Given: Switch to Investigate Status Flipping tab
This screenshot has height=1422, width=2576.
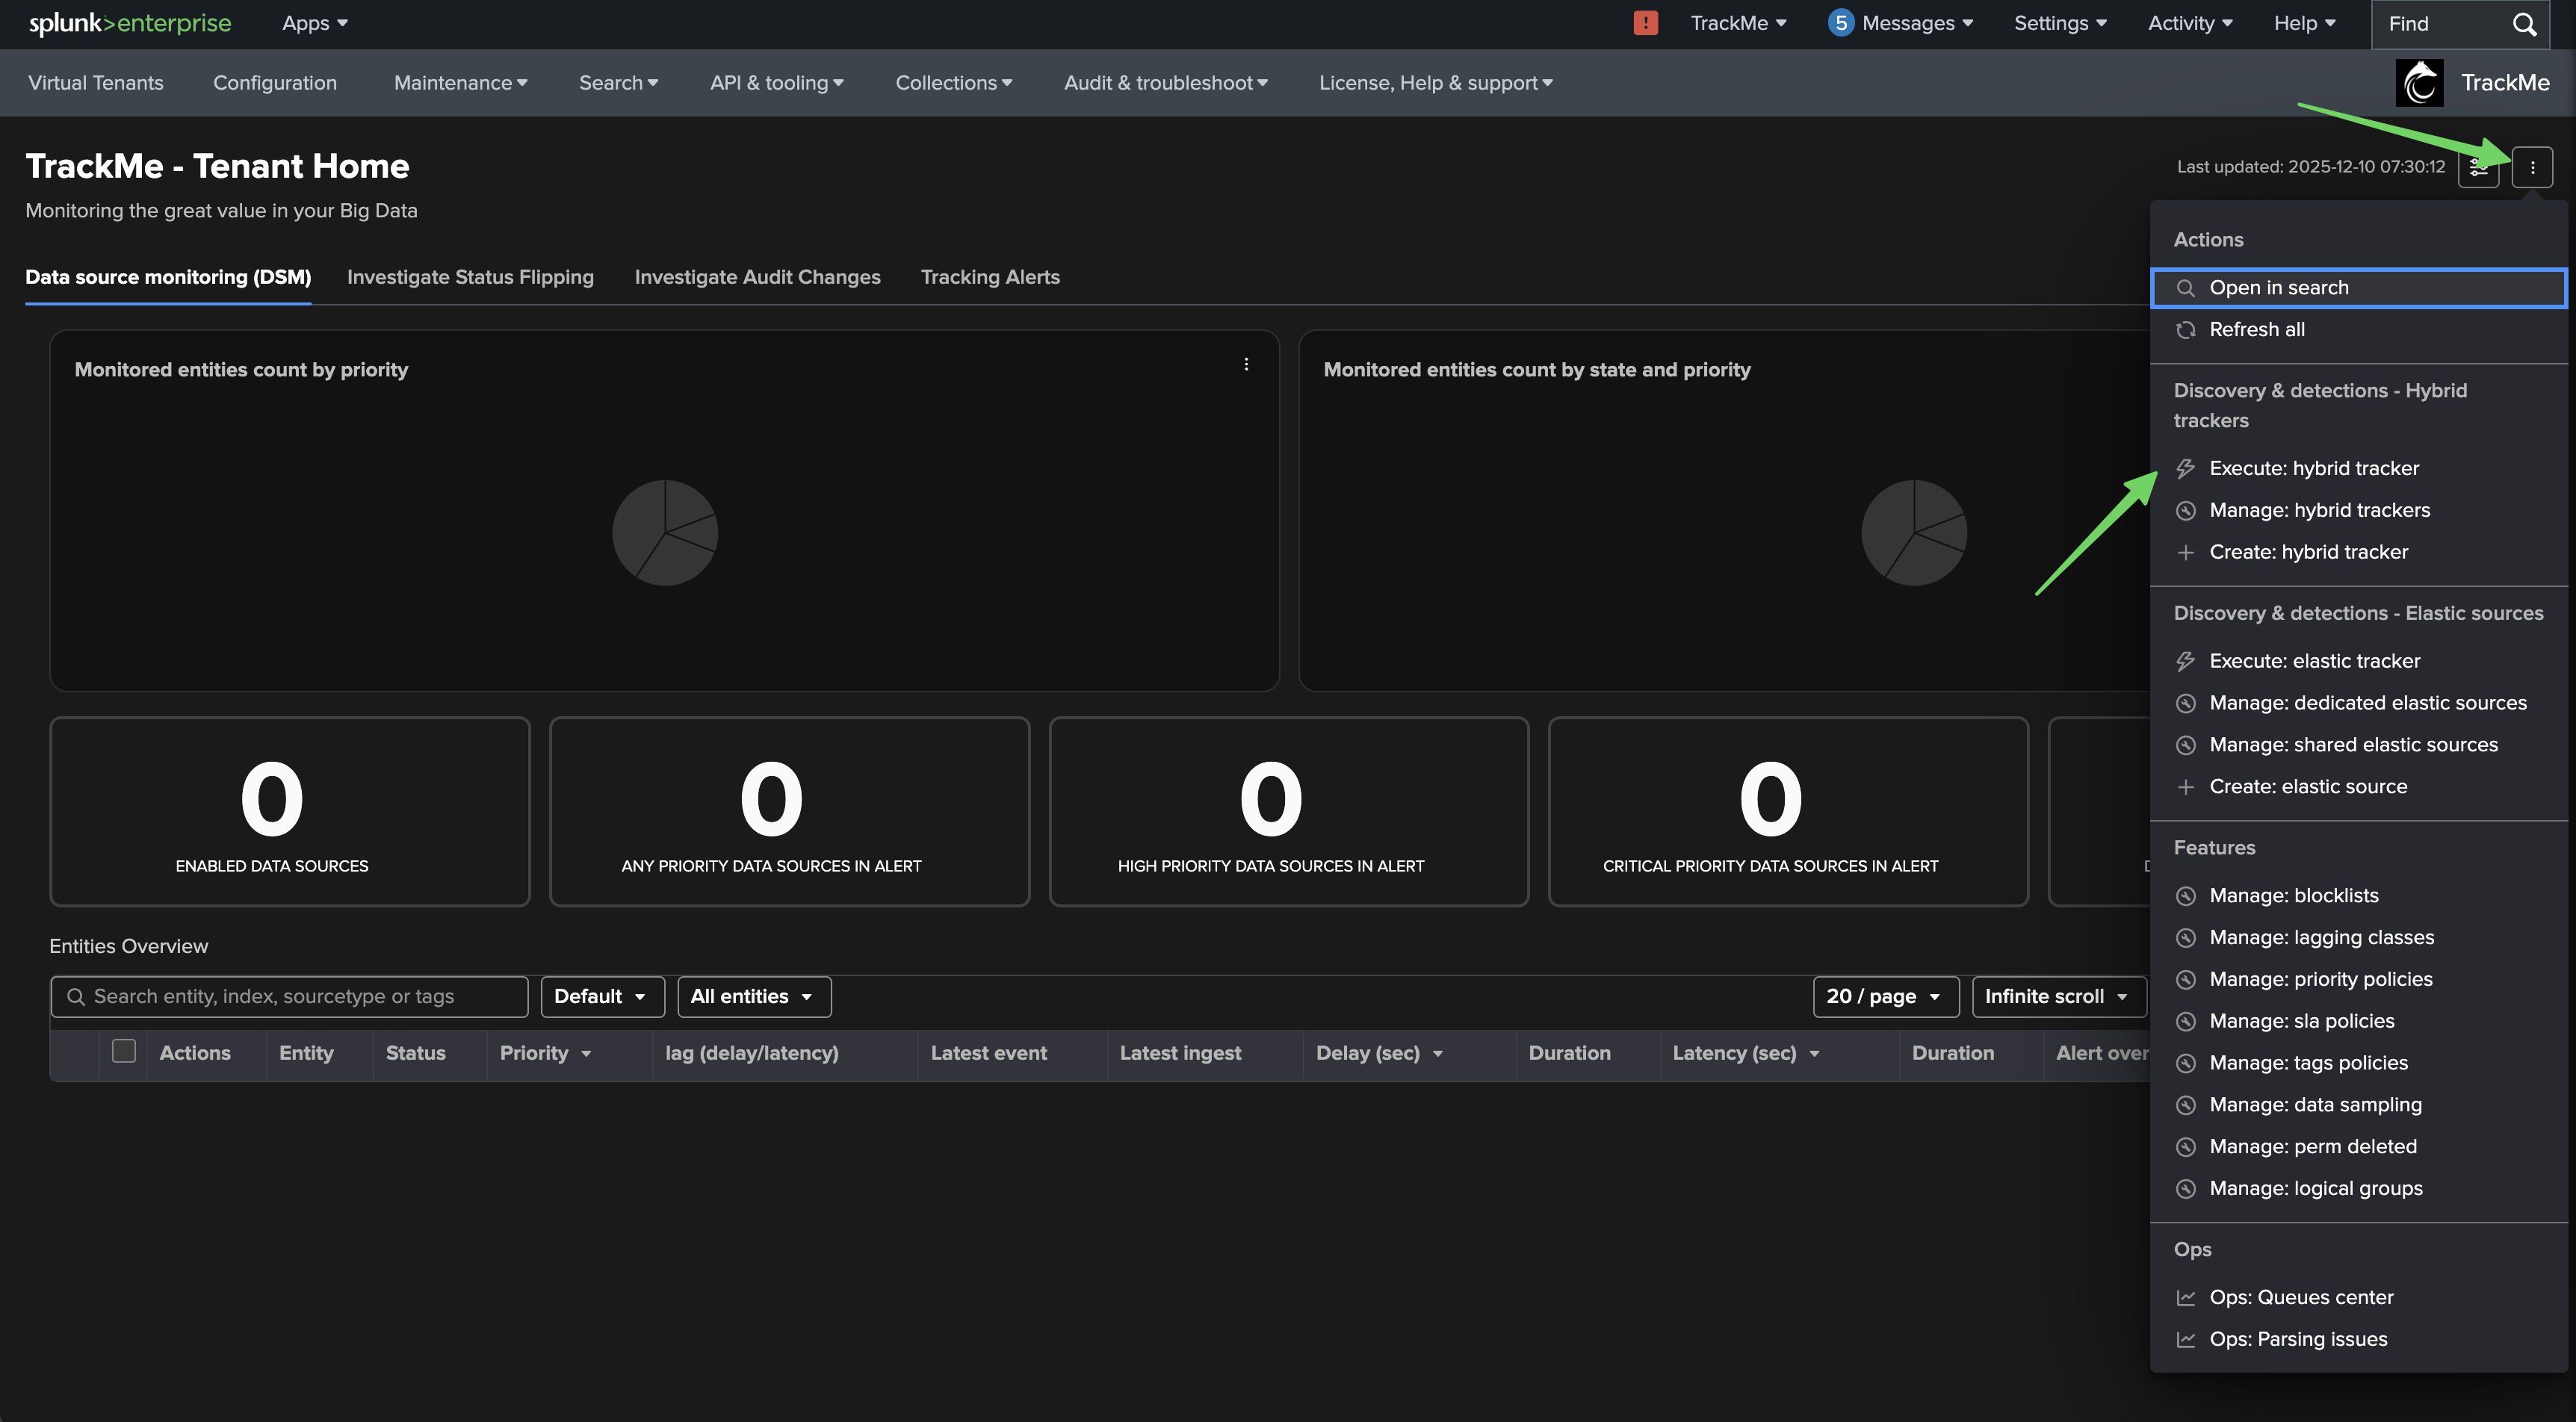Looking at the screenshot, I should point(470,277).
